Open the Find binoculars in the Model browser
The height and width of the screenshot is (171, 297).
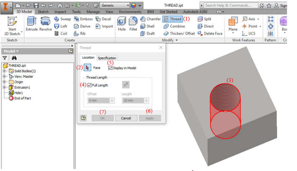[14, 58]
